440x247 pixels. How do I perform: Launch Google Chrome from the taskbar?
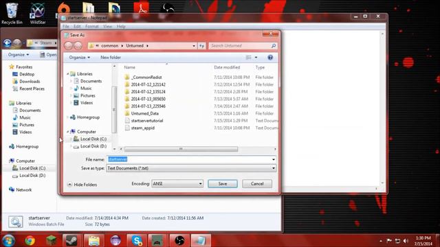[x=30, y=241]
